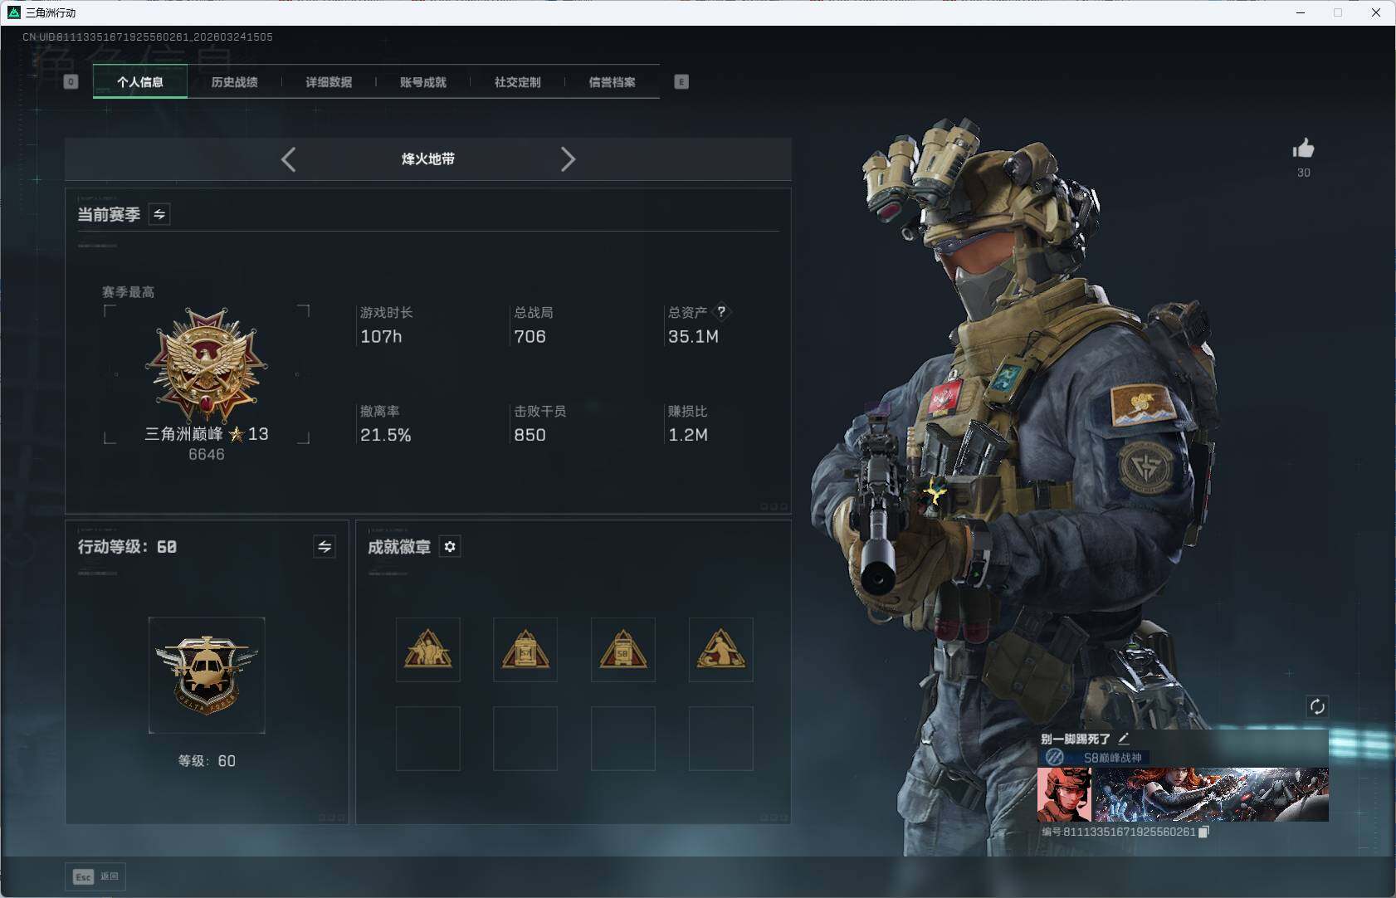Image resolution: width=1396 pixels, height=898 pixels.
Task: Open the profile banner image
Action: (x=1212, y=794)
